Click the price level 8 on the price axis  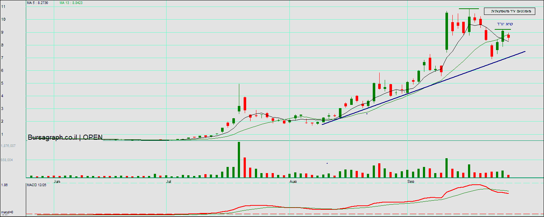[x=2, y=45]
